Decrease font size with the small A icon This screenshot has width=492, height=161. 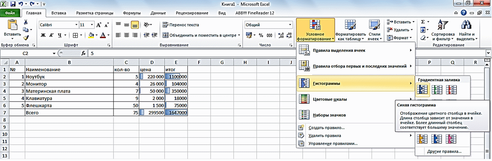click(107, 25)
